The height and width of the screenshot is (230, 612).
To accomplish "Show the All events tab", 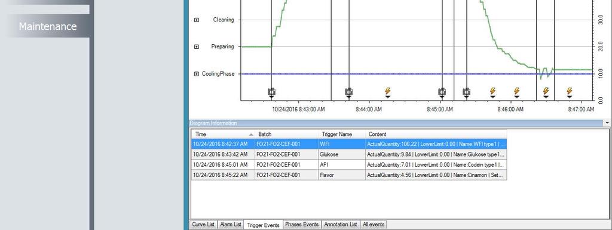I will pyautogui.click(x=374, y=225).
